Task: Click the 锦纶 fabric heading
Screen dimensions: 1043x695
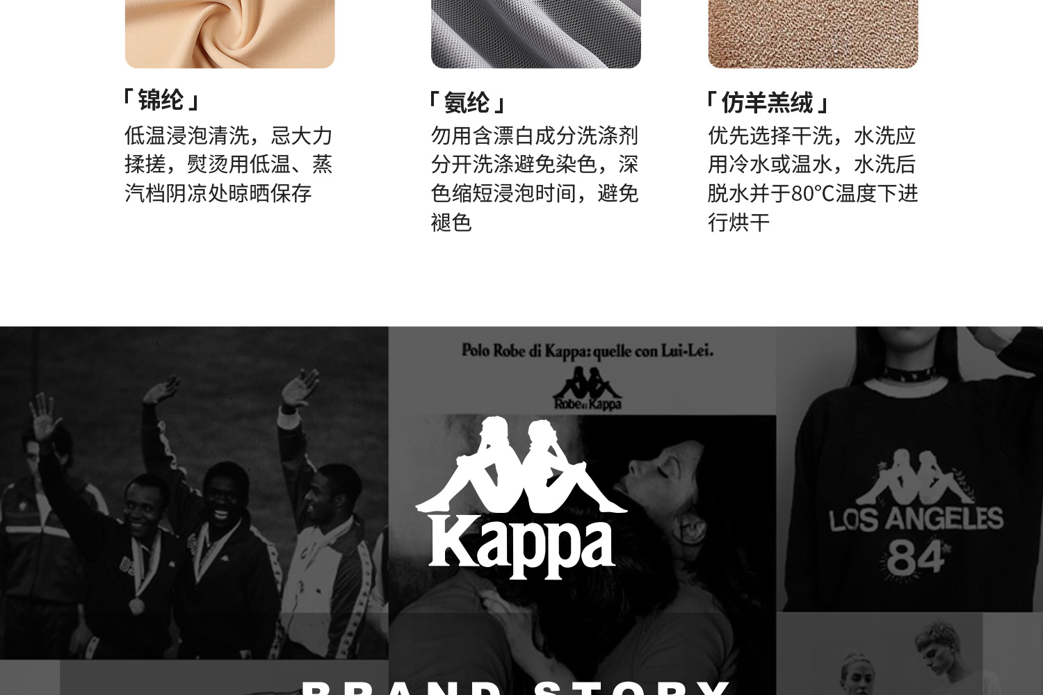Action: pos(161,100)
